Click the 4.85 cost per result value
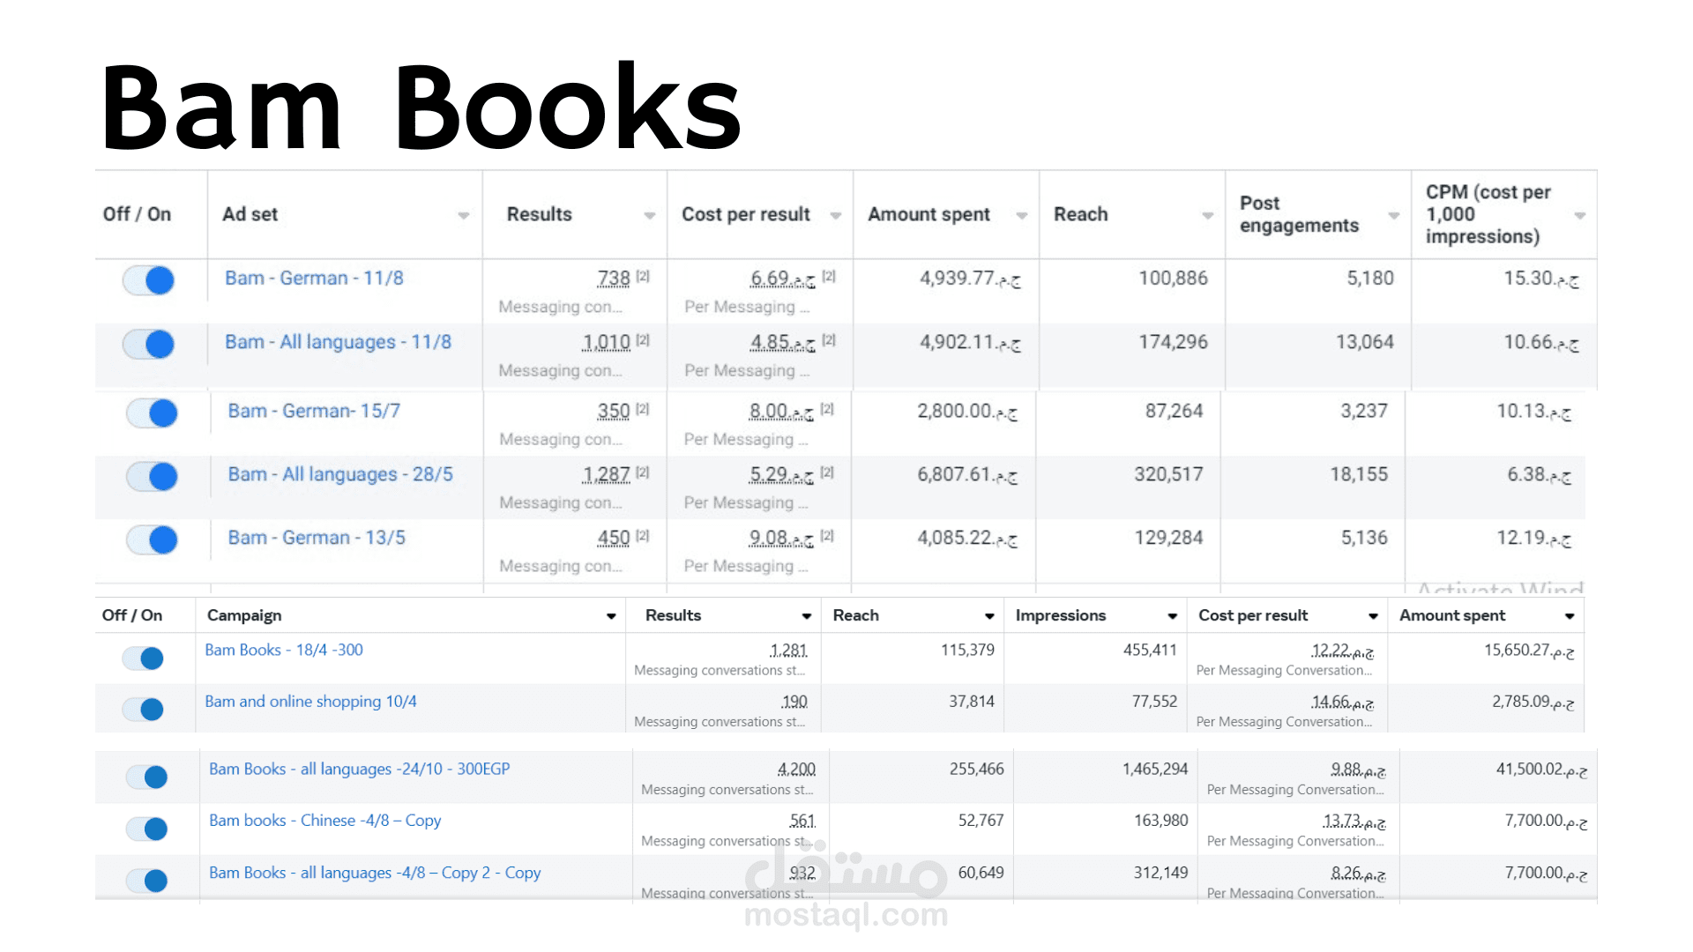This screenshot has height=952, width=1693. tap(783, 342)
